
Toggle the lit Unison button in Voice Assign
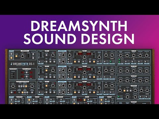tap(26, 86)
